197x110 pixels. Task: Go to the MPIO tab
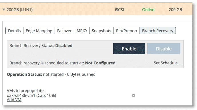(x=82, y=31)
